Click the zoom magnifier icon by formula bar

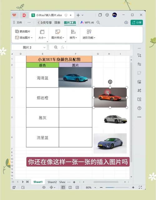point(56,47)
